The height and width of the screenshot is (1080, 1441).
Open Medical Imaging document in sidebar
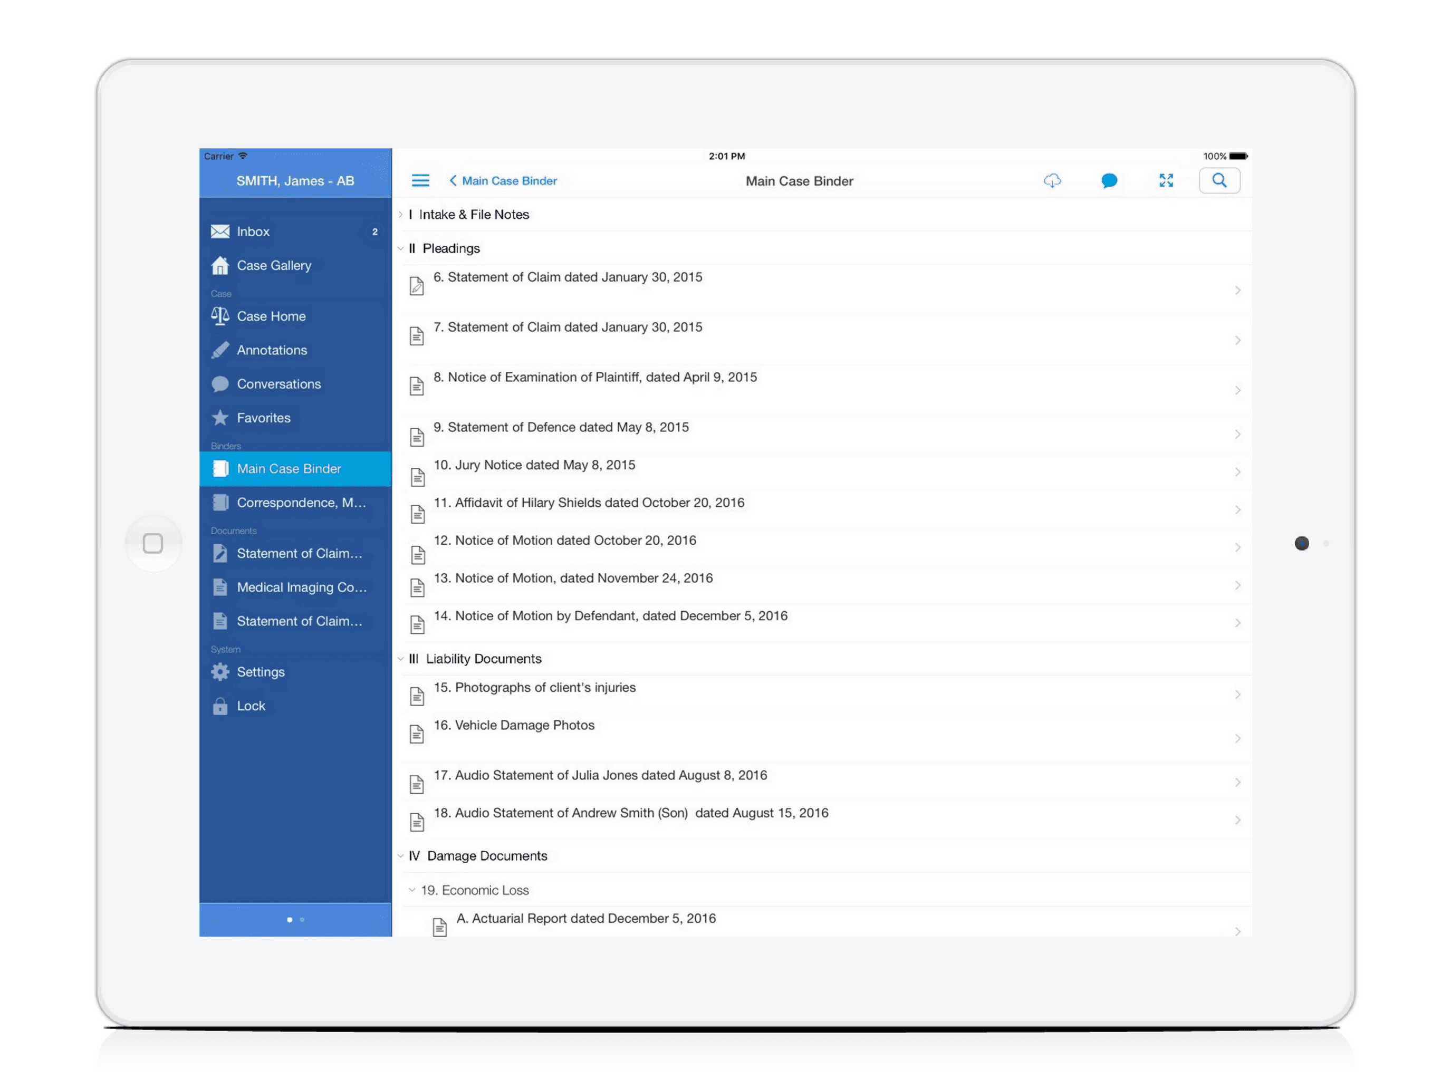click(302, 587)
